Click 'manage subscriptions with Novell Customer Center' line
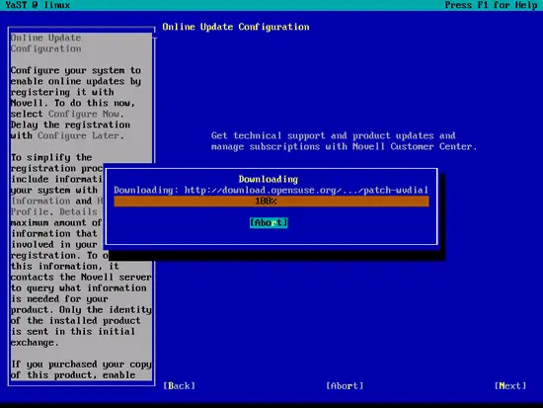Viewport: 543px width, 408px height. point(344,146)
